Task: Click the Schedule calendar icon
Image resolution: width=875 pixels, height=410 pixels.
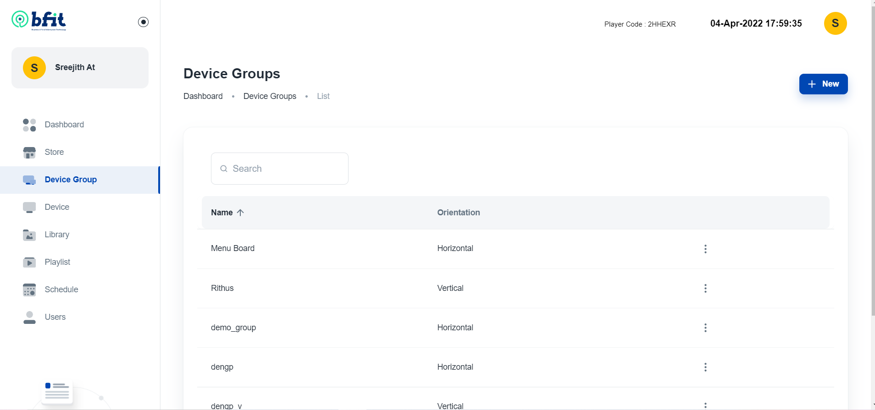Action: click(29, 290)
